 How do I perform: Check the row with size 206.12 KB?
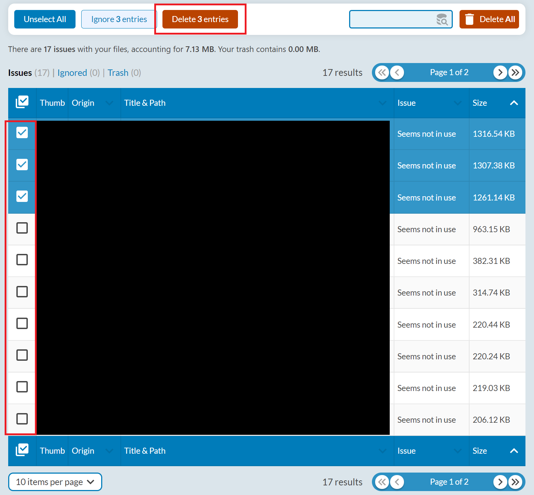22,419
